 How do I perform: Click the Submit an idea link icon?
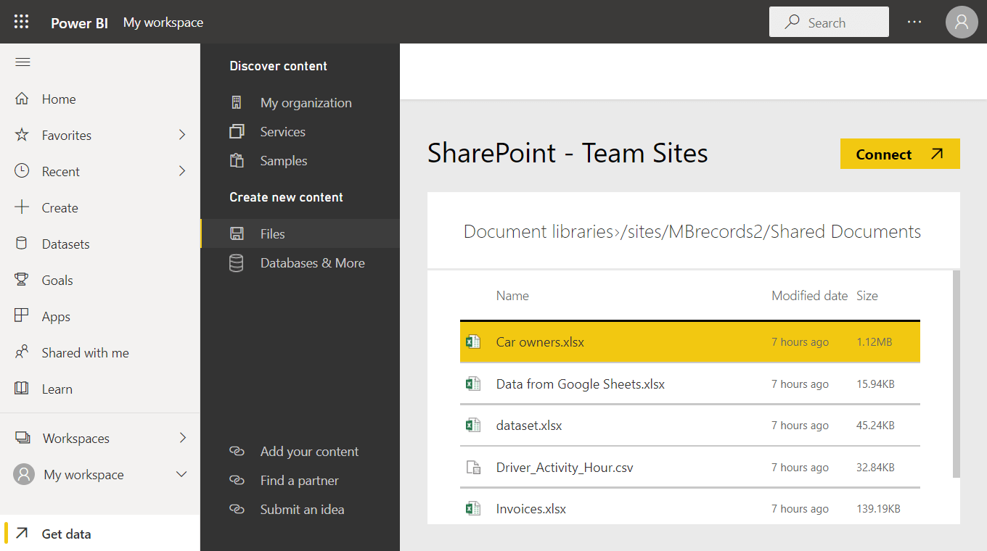[x=237, y=509]
